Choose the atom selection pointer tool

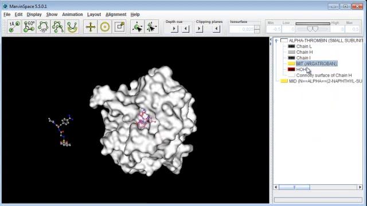(x=138, y=27)
